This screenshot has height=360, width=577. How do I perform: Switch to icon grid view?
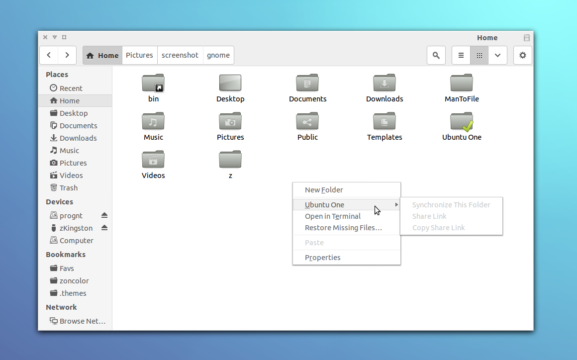click(x=480, y=55)
